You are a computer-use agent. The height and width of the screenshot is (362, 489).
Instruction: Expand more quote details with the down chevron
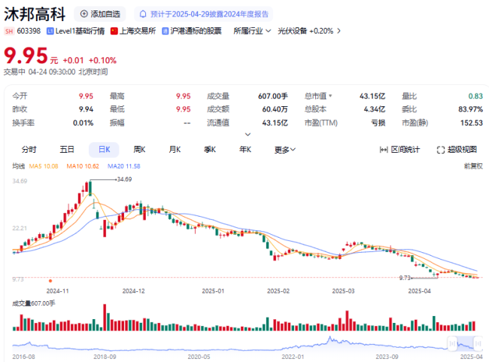point(244,135)
